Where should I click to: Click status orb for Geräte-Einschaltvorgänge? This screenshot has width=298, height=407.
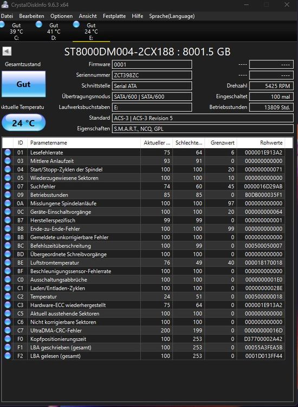coord(8,212)
